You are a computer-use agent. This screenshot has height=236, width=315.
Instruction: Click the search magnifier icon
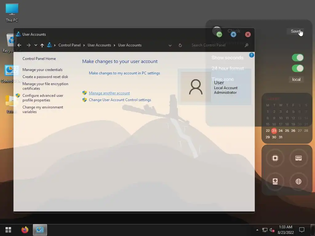pyautogui.click(x=246, y=45)
